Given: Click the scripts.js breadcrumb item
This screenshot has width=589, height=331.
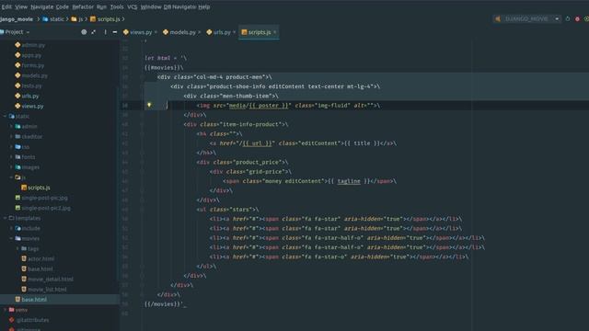Looking at the screenshot, I should pyautogui.click(x=105, y=19).
